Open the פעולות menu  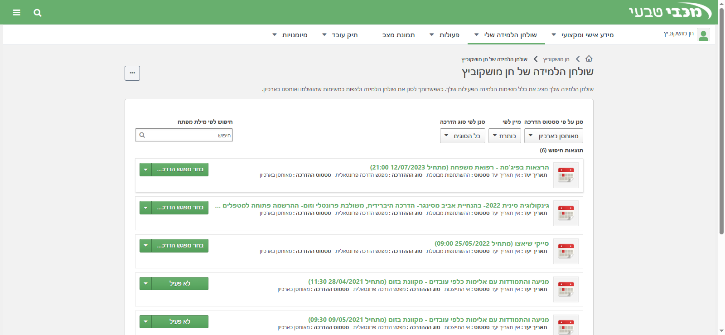tap(445, 35)
